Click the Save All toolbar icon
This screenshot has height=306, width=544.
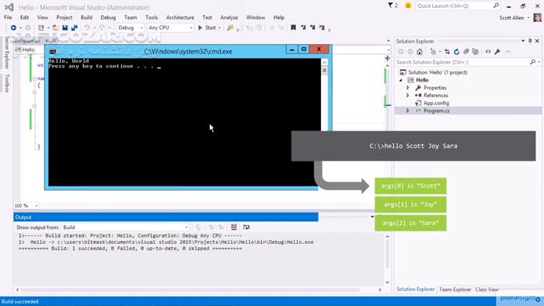click(x=75, y=28)
